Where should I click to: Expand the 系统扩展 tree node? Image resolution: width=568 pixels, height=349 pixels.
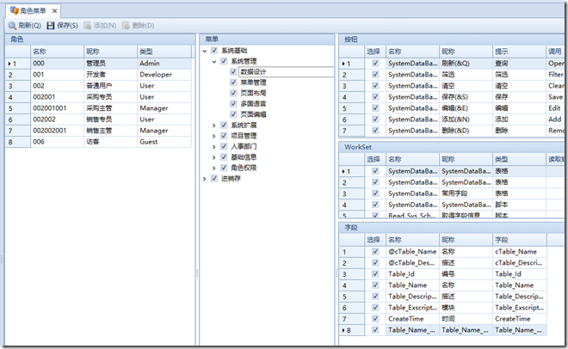[214, 126]
